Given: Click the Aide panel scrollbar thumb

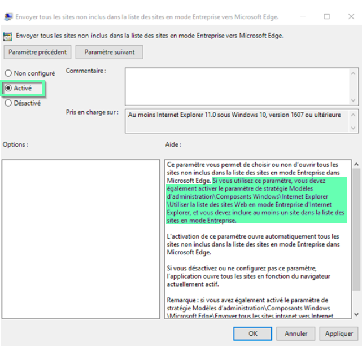Looking at the screenshot, I should (356, 226).
